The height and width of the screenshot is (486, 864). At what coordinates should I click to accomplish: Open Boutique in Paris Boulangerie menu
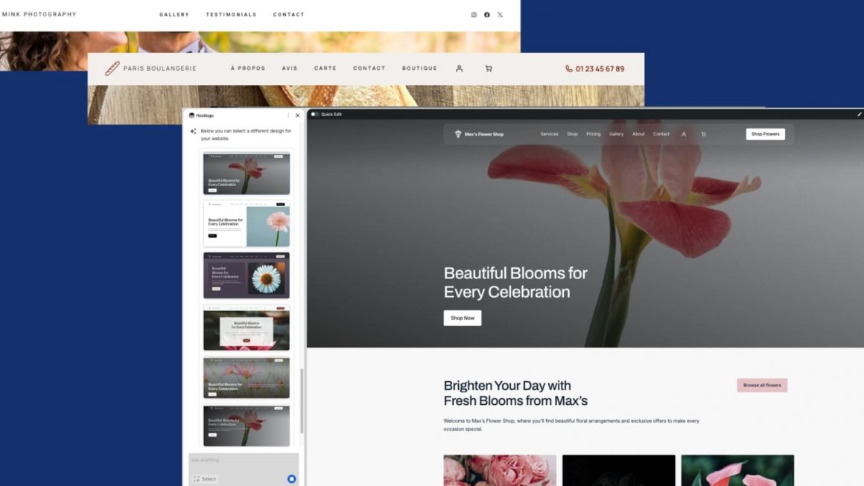[x=419, y=68]
